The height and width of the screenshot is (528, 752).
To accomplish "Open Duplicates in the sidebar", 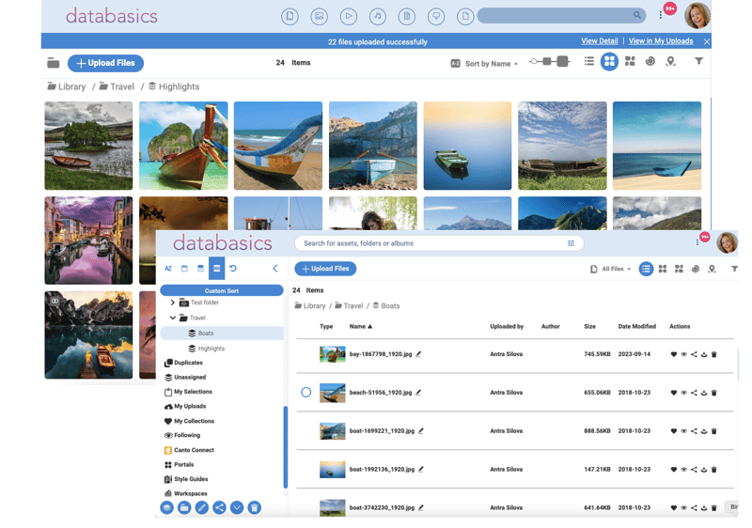I will tap(187, 363).
